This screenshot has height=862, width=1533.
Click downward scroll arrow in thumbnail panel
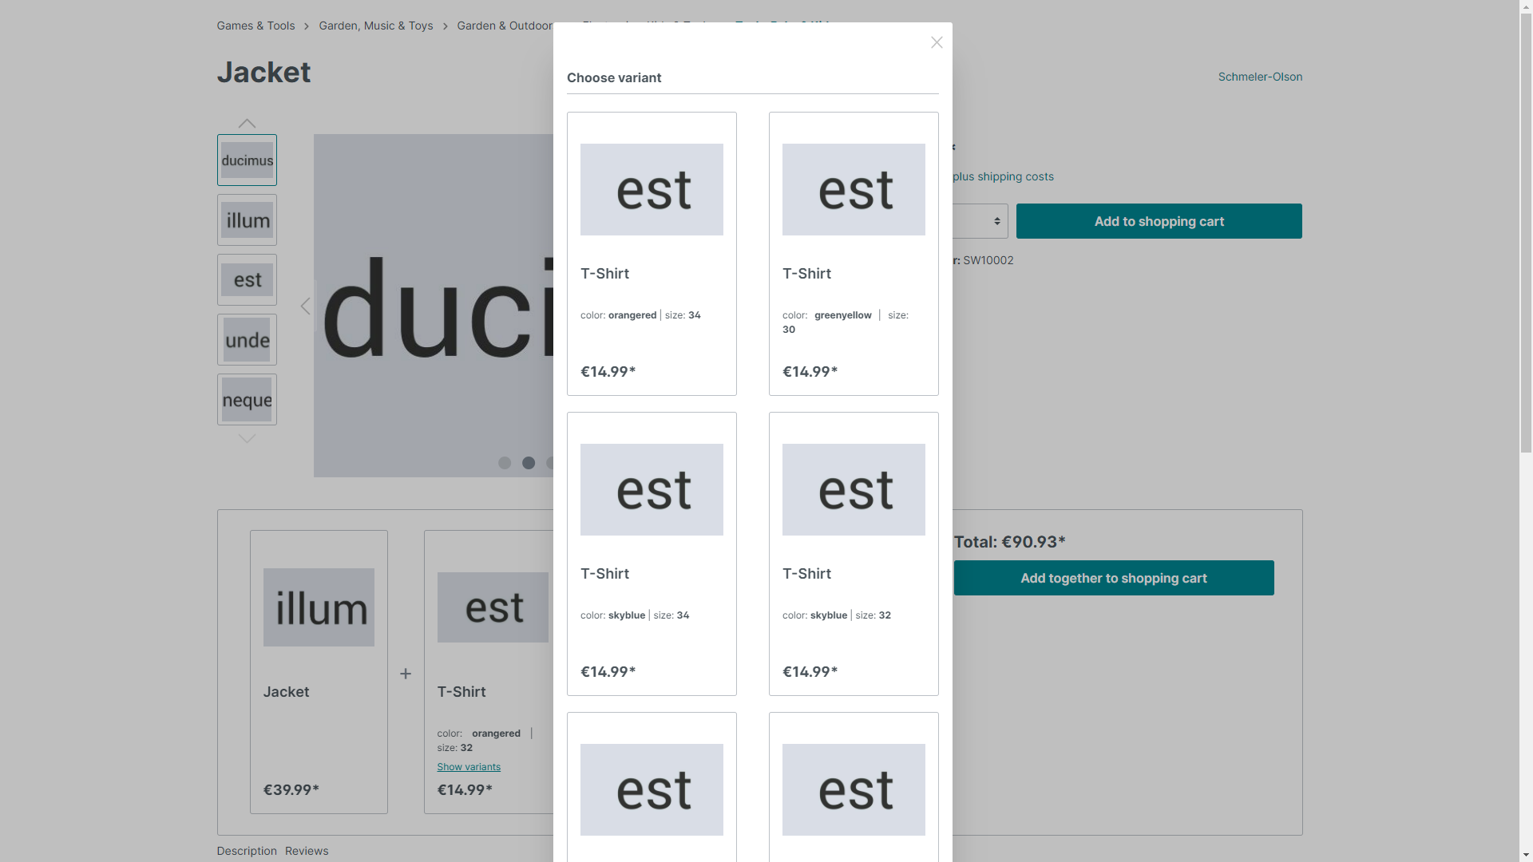click(x=247, y=439)
